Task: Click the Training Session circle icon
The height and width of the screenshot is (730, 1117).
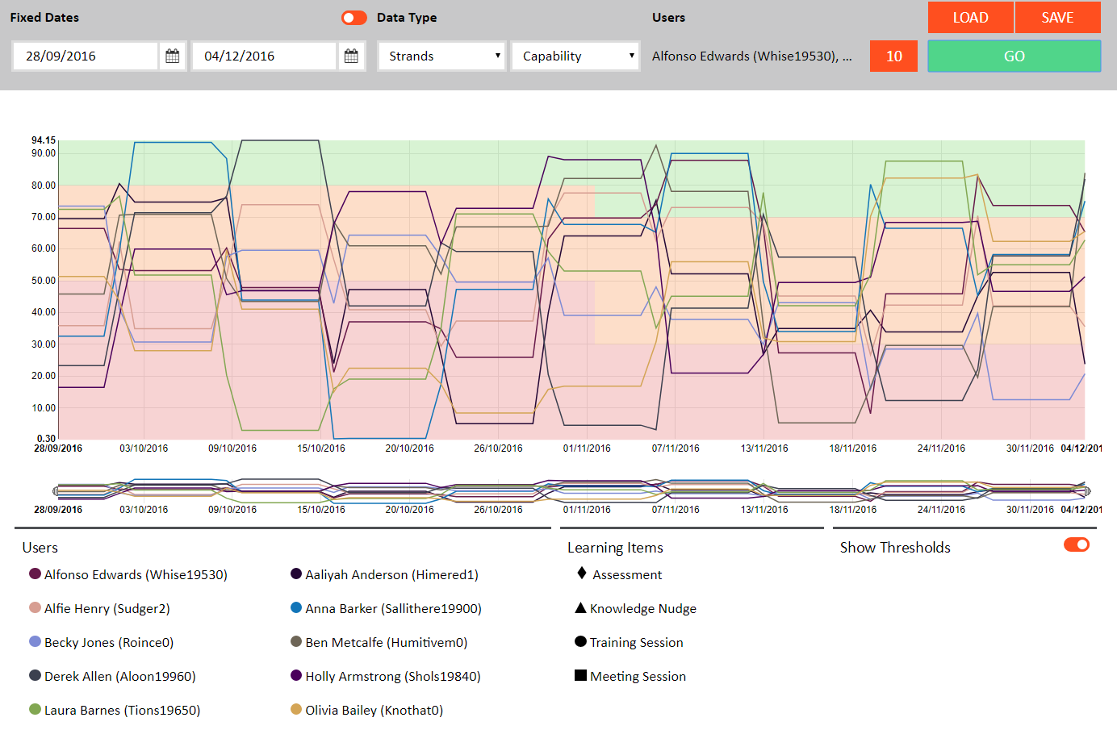Action: (x=580, y=642)
